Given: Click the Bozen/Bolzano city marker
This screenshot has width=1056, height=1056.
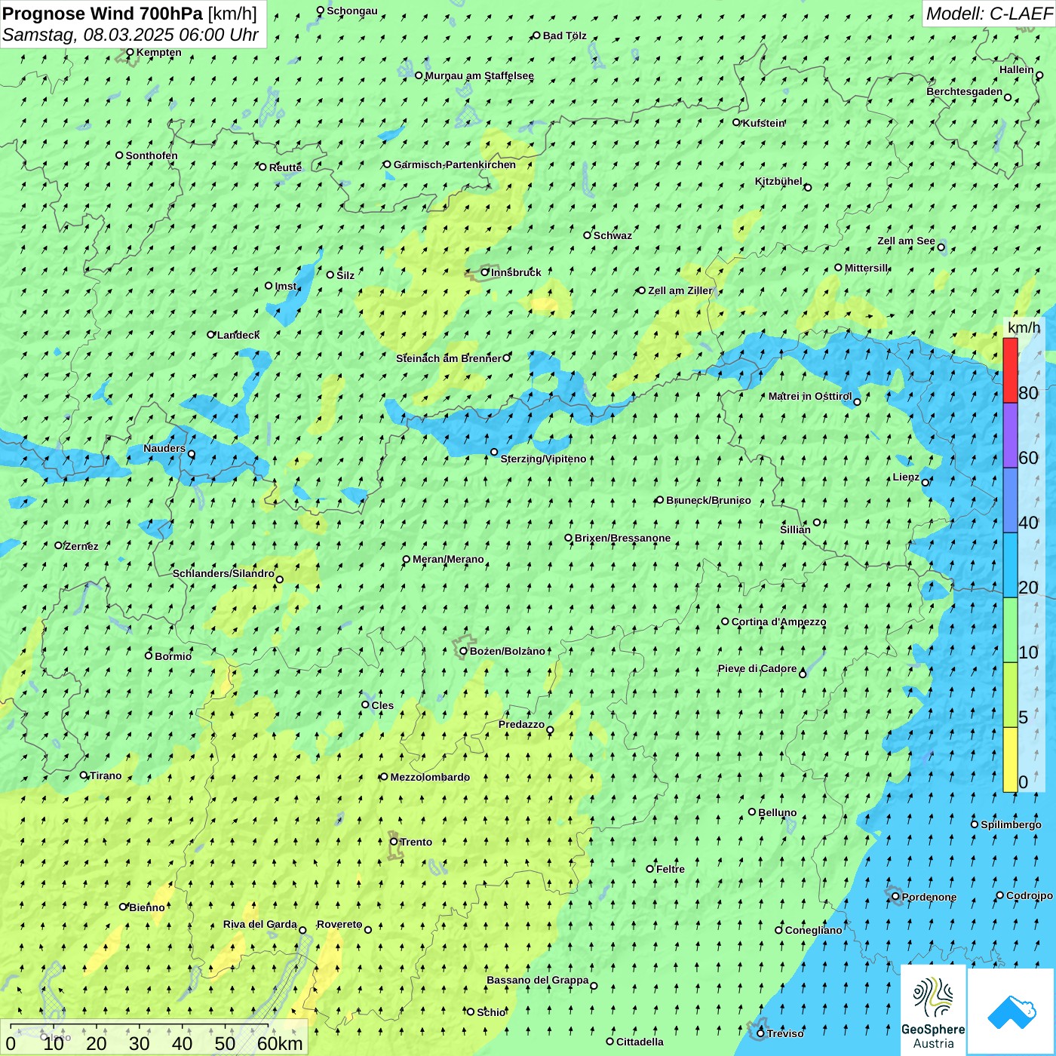Looking at the screenshot, I should click(x=464, y=651).
